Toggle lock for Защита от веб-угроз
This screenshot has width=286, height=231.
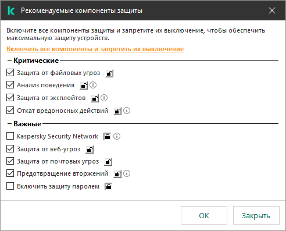coord(90,150)
